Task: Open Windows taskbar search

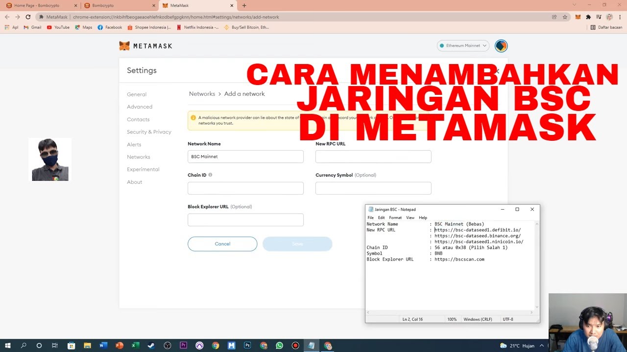Action: [24, 346]
